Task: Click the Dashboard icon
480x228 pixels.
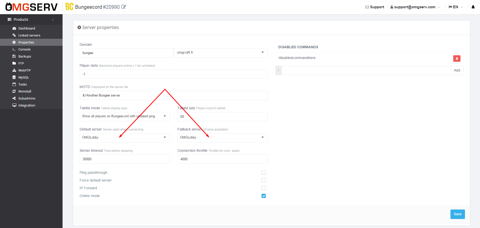Action: (x=14, y=28)
